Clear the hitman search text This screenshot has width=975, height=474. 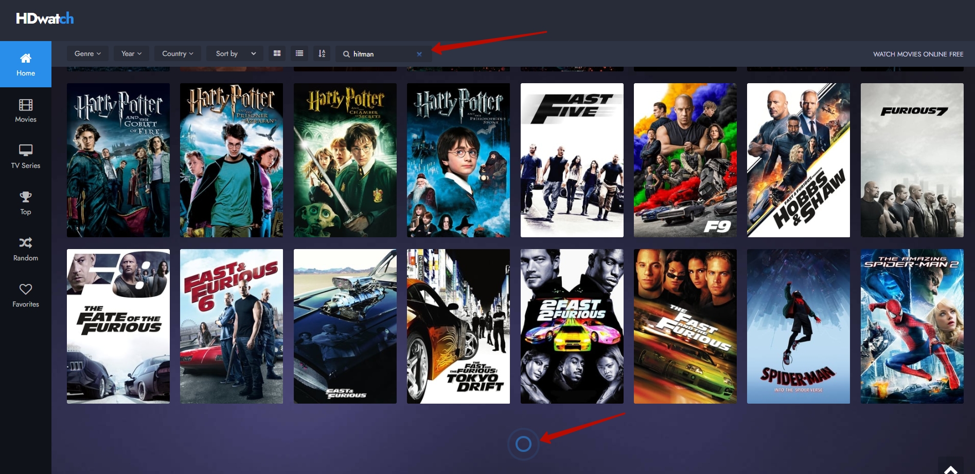point(419,54)
